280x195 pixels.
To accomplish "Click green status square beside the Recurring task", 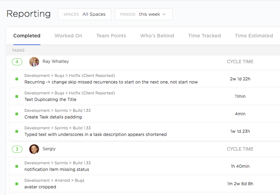I will click(x=17, y=79).
